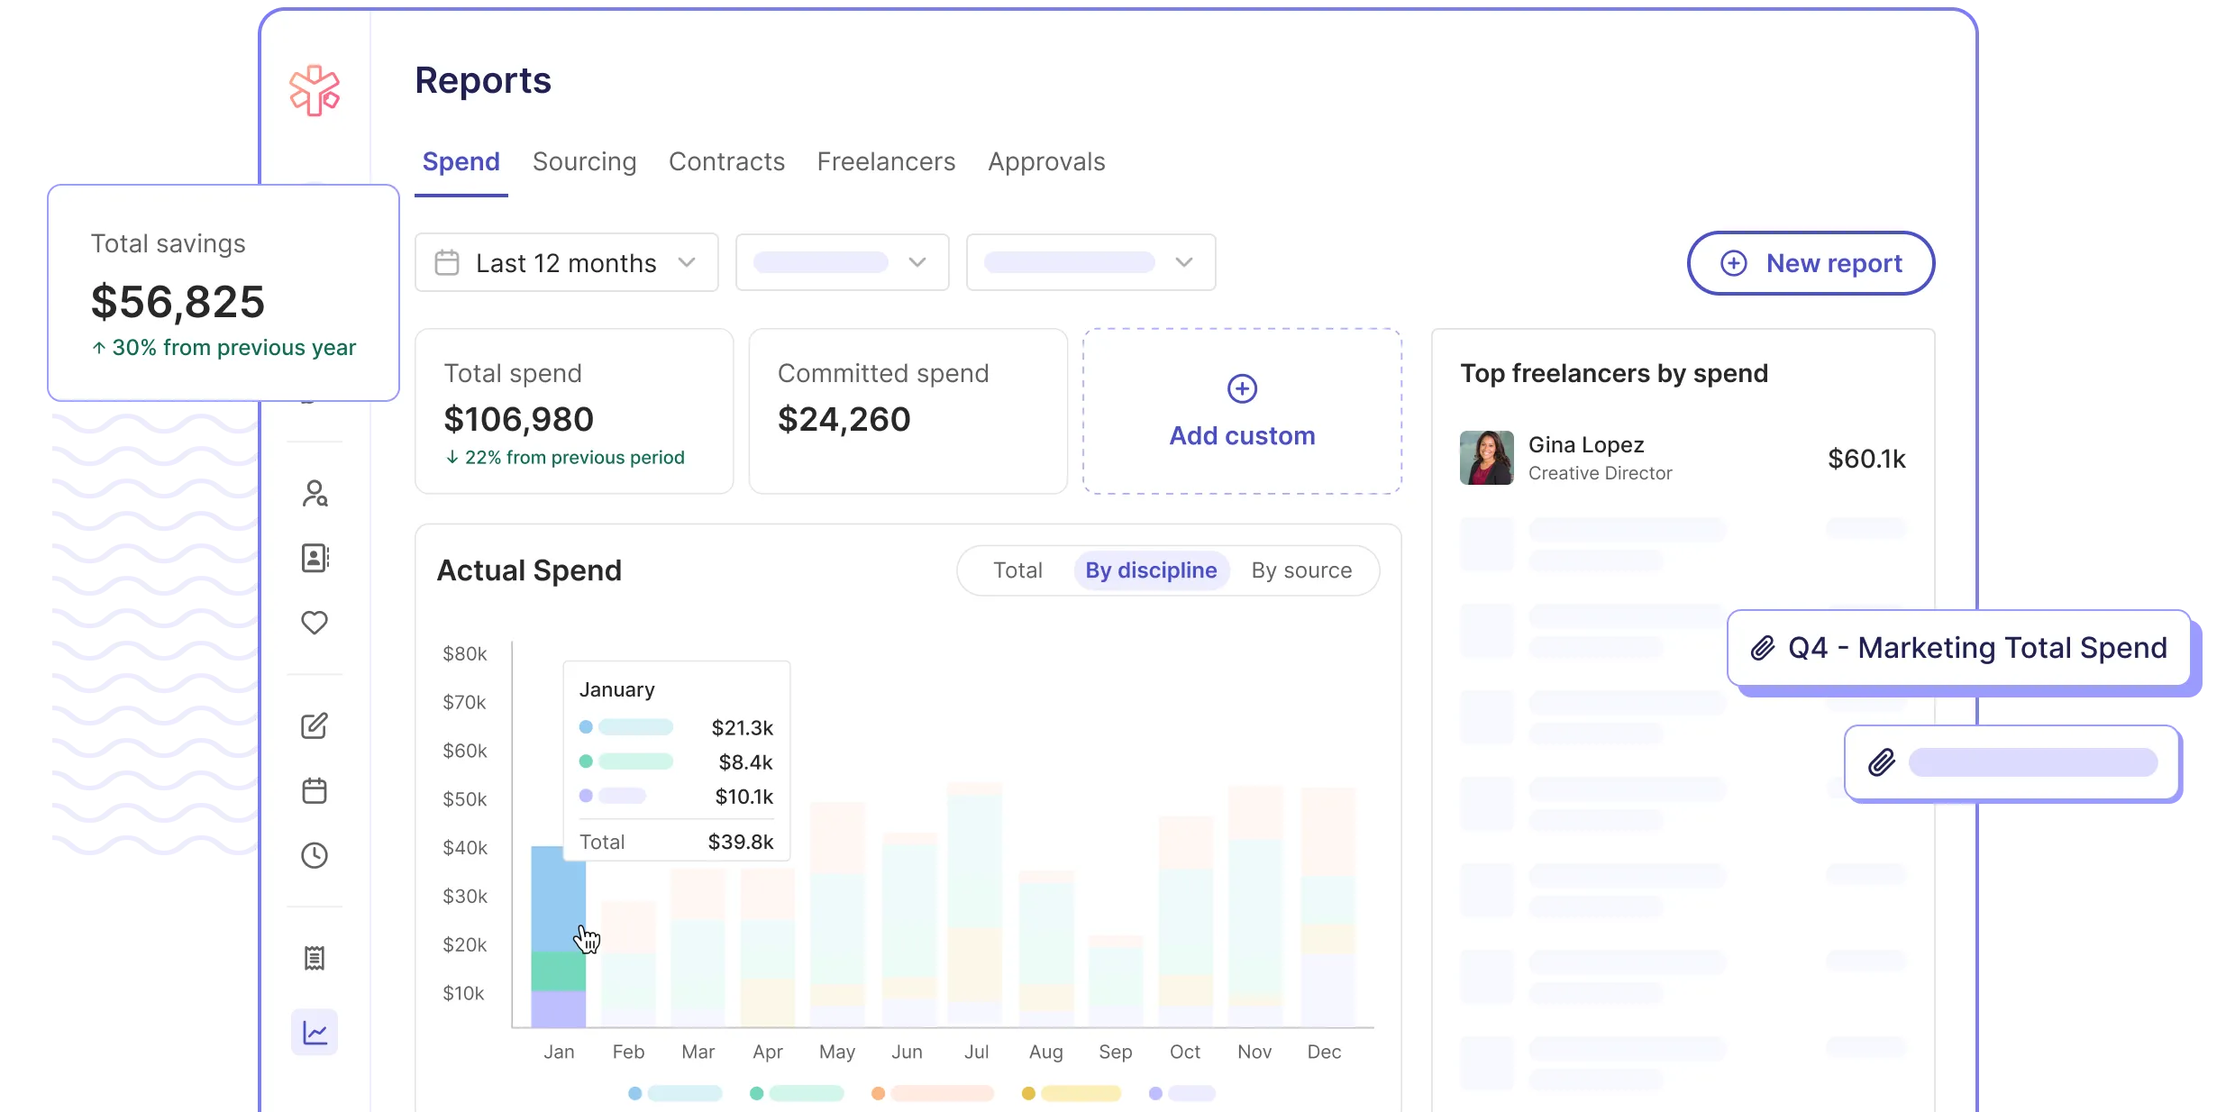
Task: Toggle the blue legend series
Action: [675, 1093]
